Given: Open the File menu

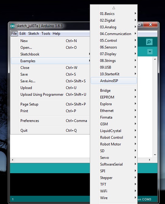Looking at the screenshot, I should (14, 34).
